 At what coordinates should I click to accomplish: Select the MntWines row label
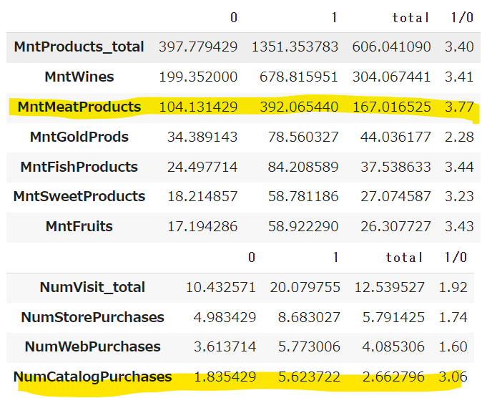pyautogui.click(x=79, y=77)
